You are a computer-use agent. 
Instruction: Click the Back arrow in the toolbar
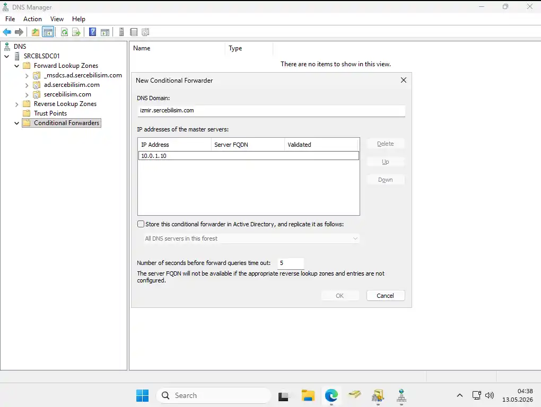7,32
